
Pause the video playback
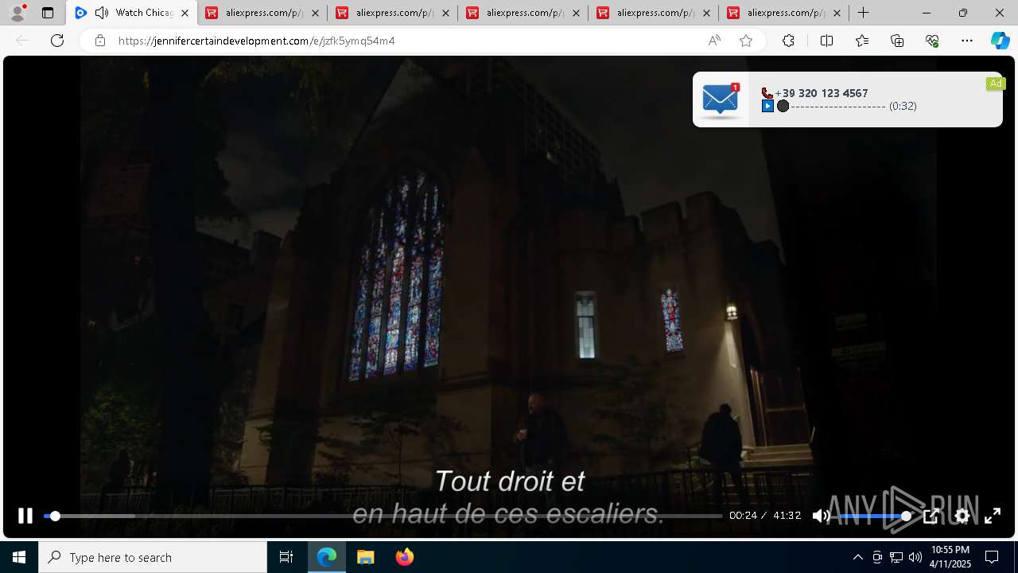coord(25,516)
